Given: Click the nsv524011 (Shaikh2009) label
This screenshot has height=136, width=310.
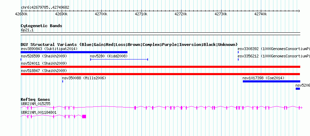Looking at the screenshot, I should pyautogui.click(x=44, y=63).
